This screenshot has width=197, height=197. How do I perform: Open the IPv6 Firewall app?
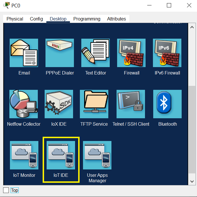click(x=167, y=53)
